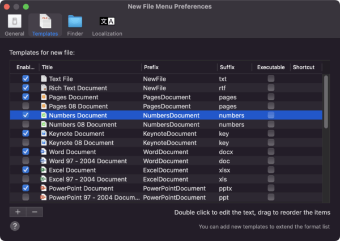Click ExcelDocument prefix of Excel Document row
Viewport: 340px width, 241px height.
[165, 170]
